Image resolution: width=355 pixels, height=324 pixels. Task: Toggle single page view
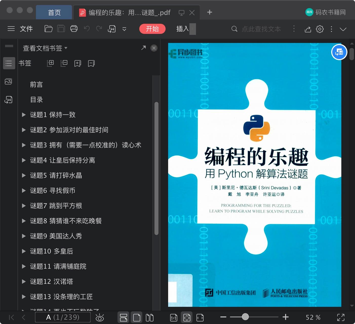[x=136, y=317]
